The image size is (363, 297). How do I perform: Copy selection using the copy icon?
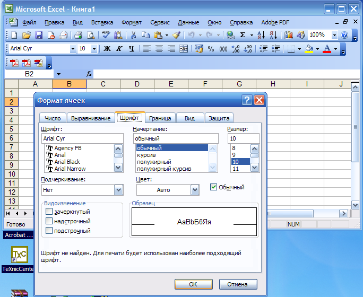pyautogui.click(x=145, y=35)
